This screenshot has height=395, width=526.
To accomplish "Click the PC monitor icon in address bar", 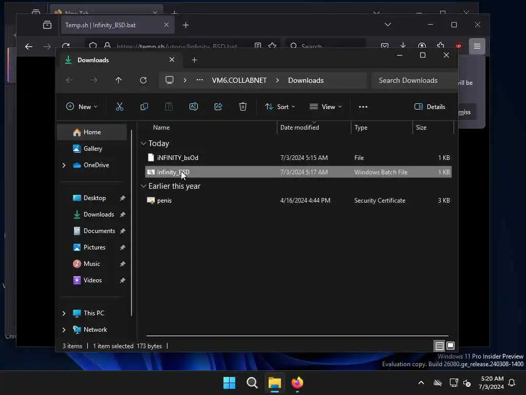I will tap(170, 80).
